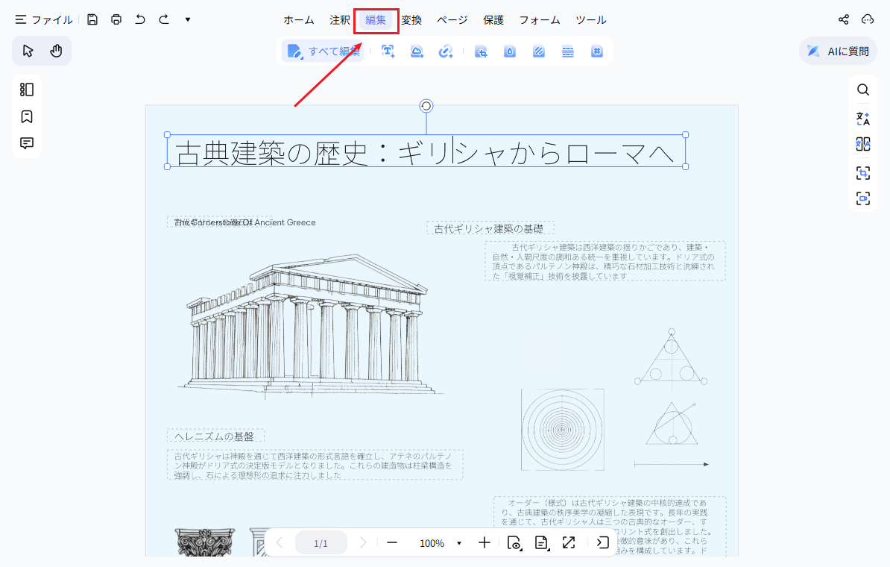Click the crop page tool icon
The width and height of the screenshot is (890, 567).
pyautogui.click(x=481, y=51)
